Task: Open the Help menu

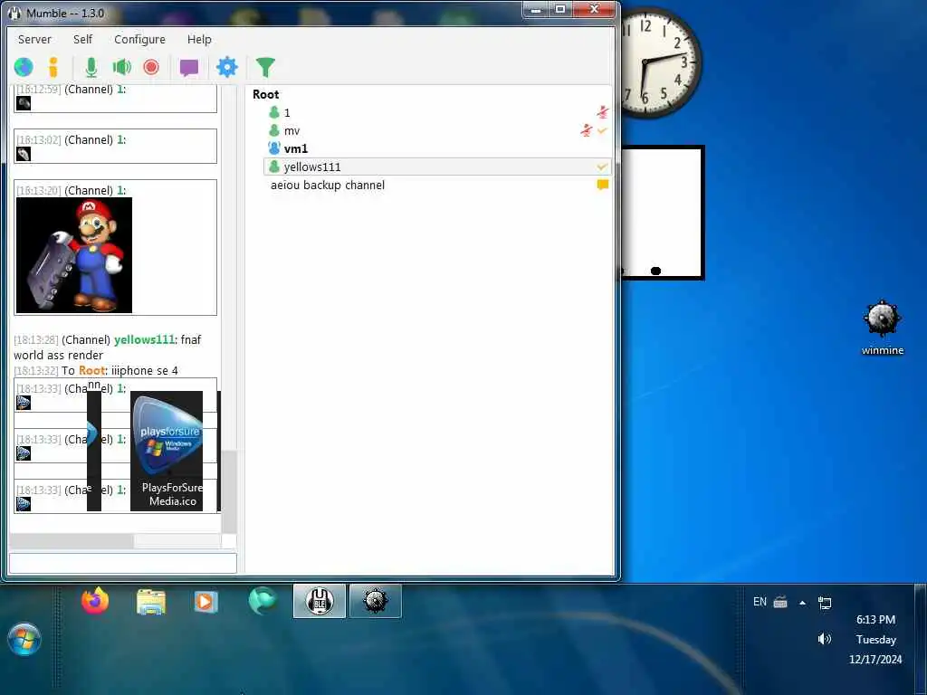Action: 199,39
